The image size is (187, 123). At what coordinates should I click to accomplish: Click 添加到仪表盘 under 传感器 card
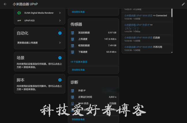point(78,70)
